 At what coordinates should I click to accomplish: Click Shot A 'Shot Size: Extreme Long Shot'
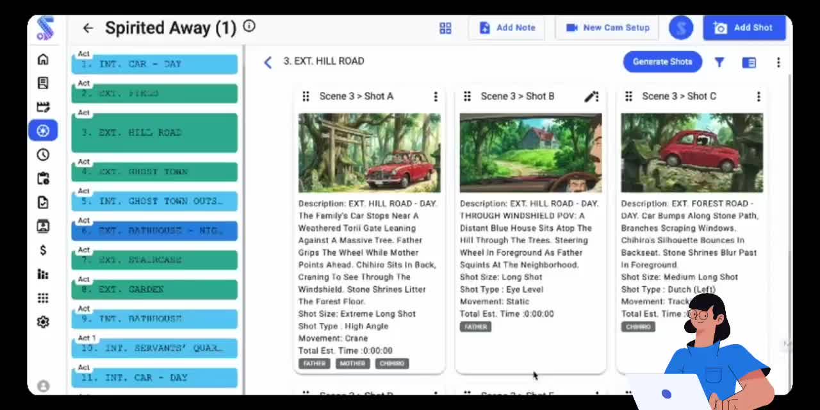[x=357, y=314]
